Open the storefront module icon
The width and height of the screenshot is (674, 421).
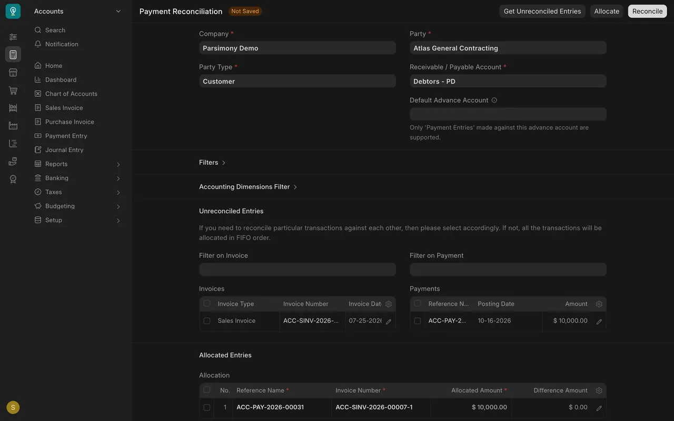point(13,73)
